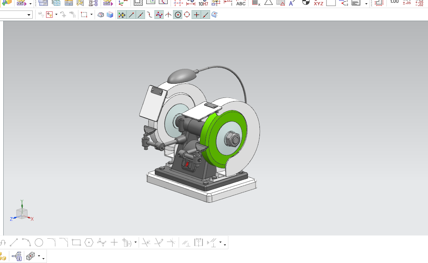Viewport: 428px width, 263px height.
Task: Click the horizontal dimension arrows icon
Action: [190, 3]
